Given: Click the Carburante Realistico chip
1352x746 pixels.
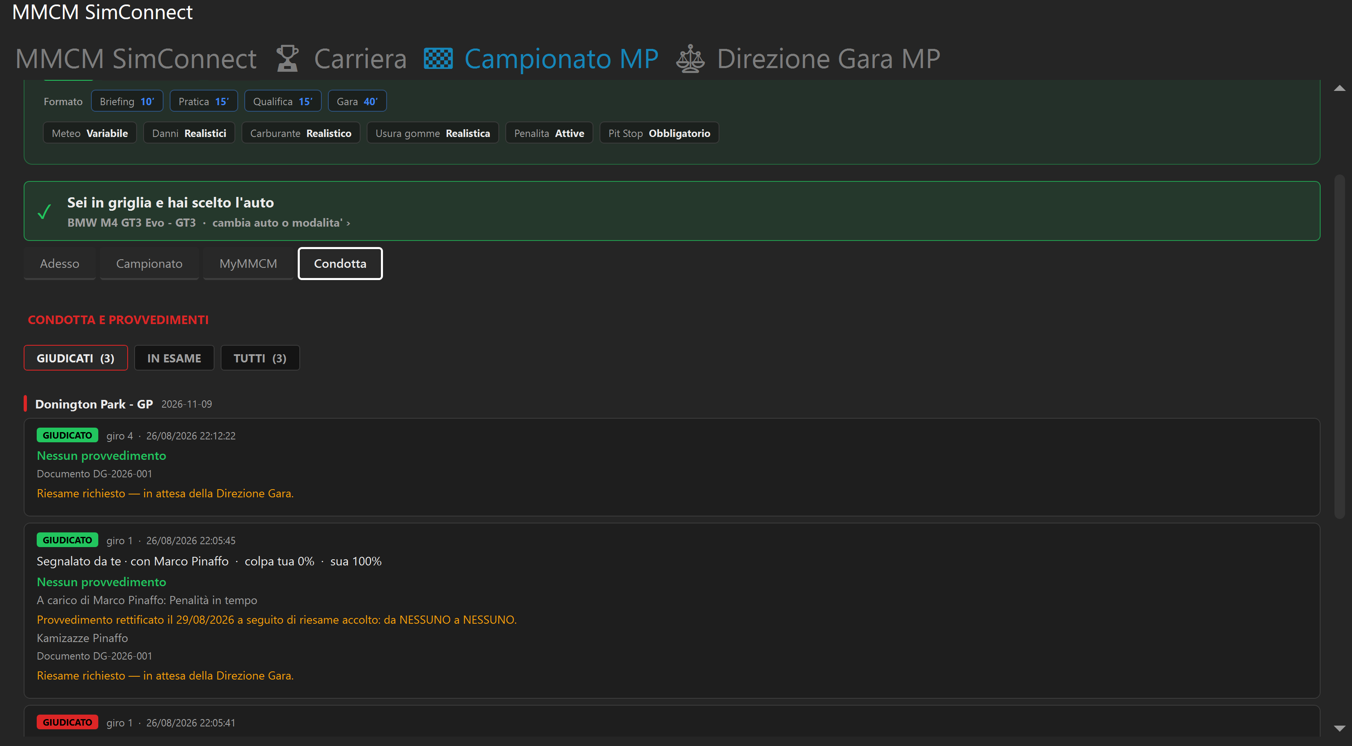Looking at the screenshot, I should coord(301,133).
